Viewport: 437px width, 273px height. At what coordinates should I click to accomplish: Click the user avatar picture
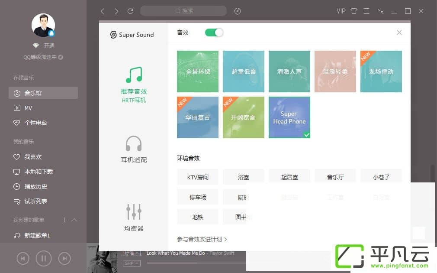(43, 25)
